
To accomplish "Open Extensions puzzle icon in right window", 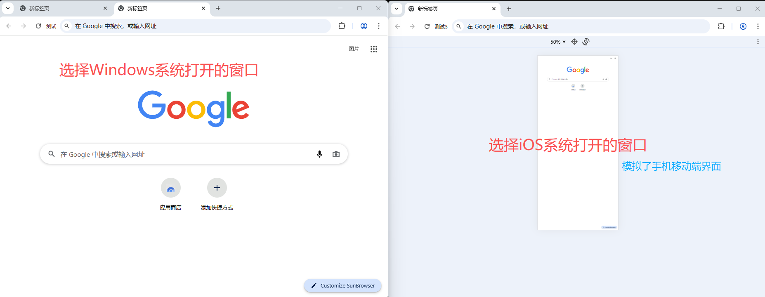I will (x=721, y=26).
